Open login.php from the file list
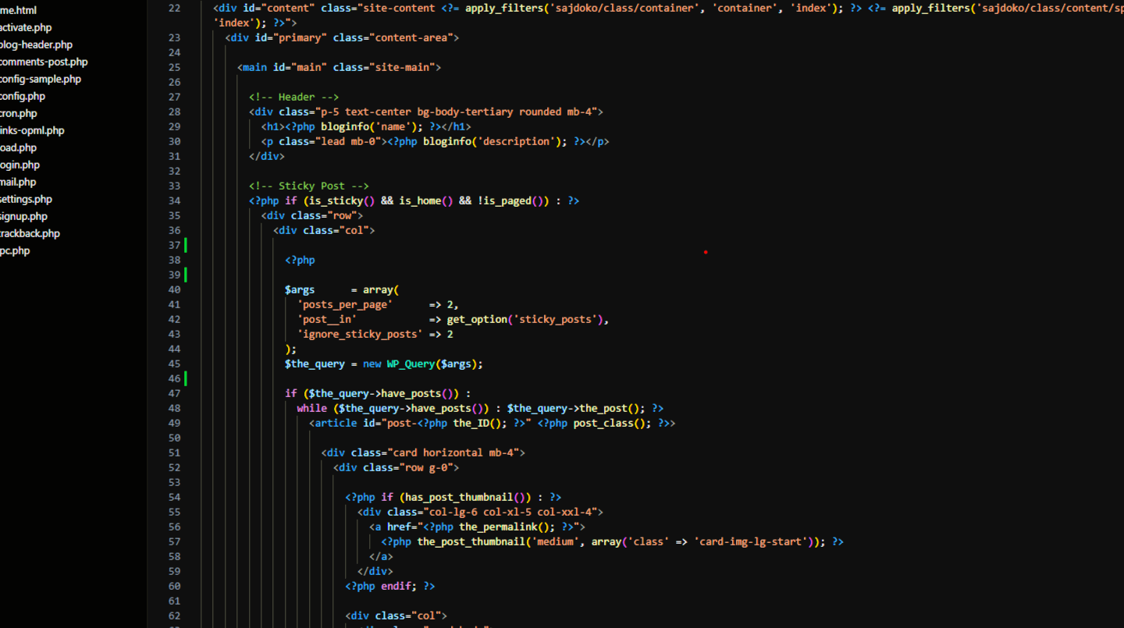1124x628 pixels. [20, 165]
